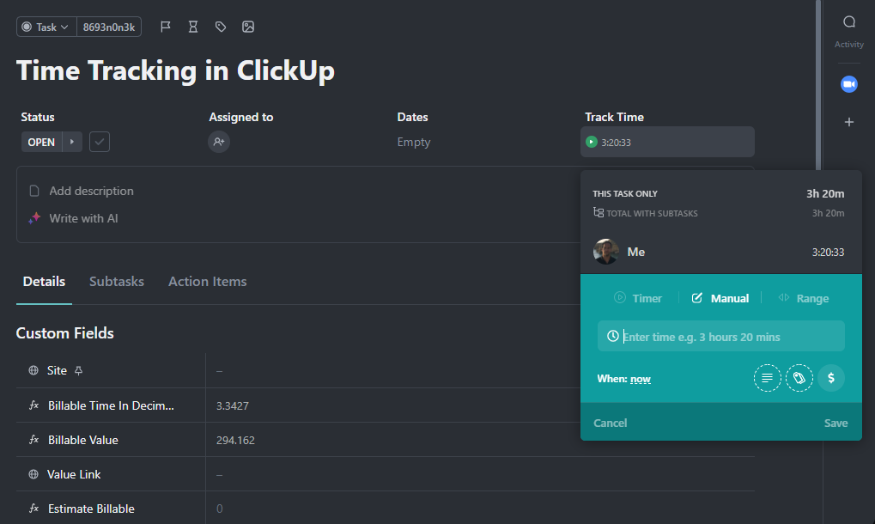Click the task title Time Tracking in ClickUp
The width and height of the screenshot is (875, 524).
click(175, 71)
